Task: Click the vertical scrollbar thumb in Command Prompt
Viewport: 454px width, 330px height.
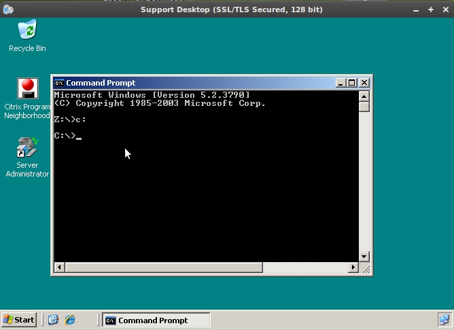Action: (x=364, y=107)
